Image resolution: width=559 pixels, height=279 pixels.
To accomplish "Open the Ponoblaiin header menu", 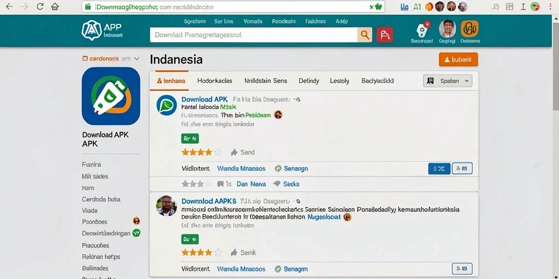I will tap(284, 21).
